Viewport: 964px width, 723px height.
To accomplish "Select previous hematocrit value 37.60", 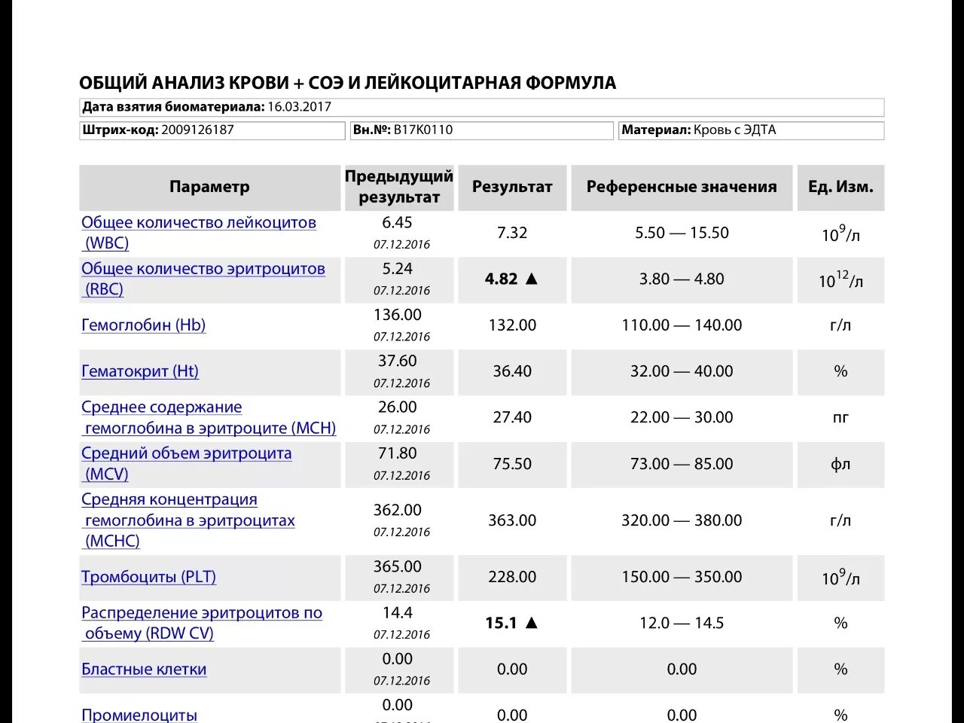I will [x=398, y=361].
